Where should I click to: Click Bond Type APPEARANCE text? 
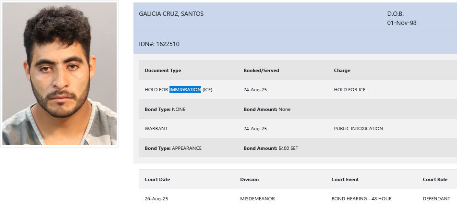pyautogui.click(x=173, y=148)
